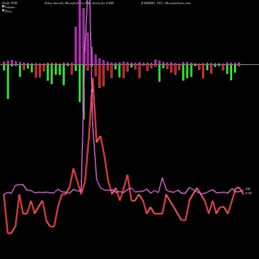
Task: Click the '(3day smooth) MunafaSutra' subtitle text
Action: 65,3
